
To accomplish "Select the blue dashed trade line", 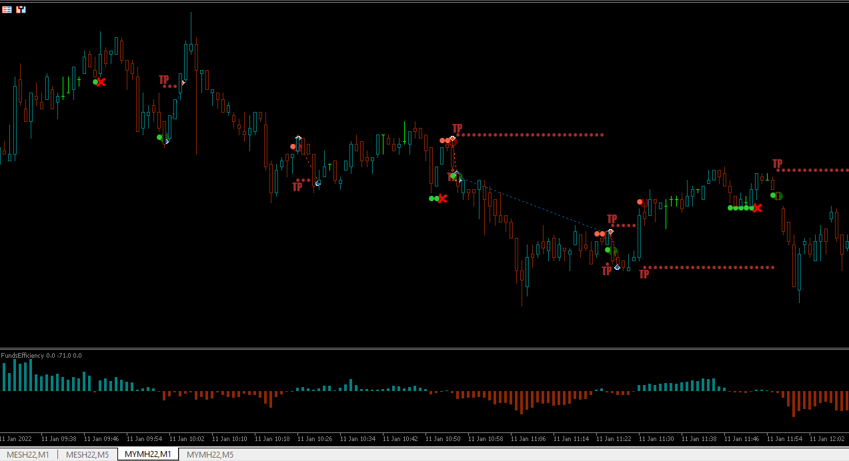I will pos(534,206).
